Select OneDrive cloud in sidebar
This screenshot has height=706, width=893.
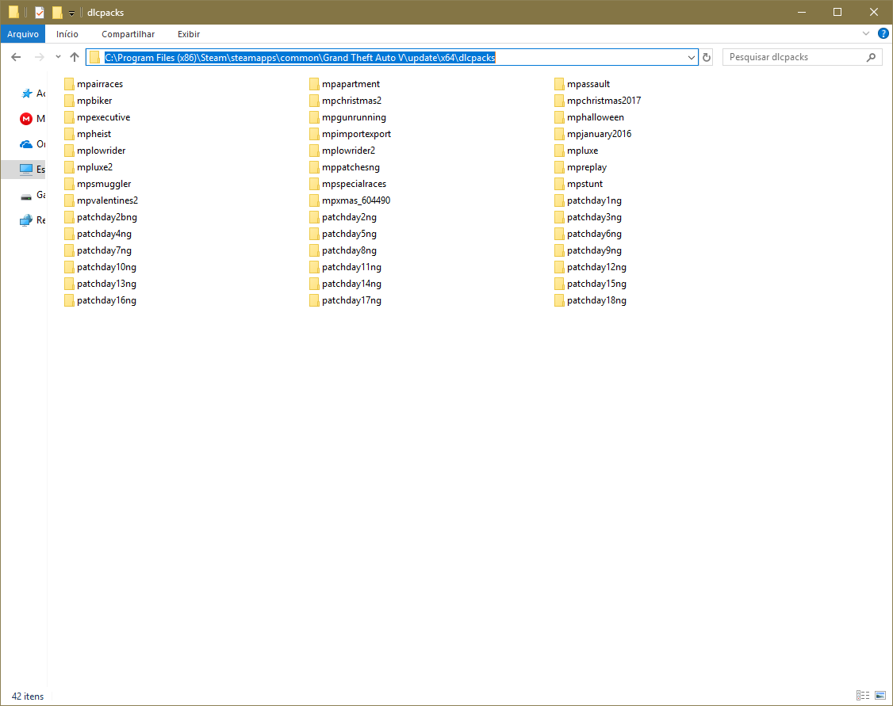point(26,144)
